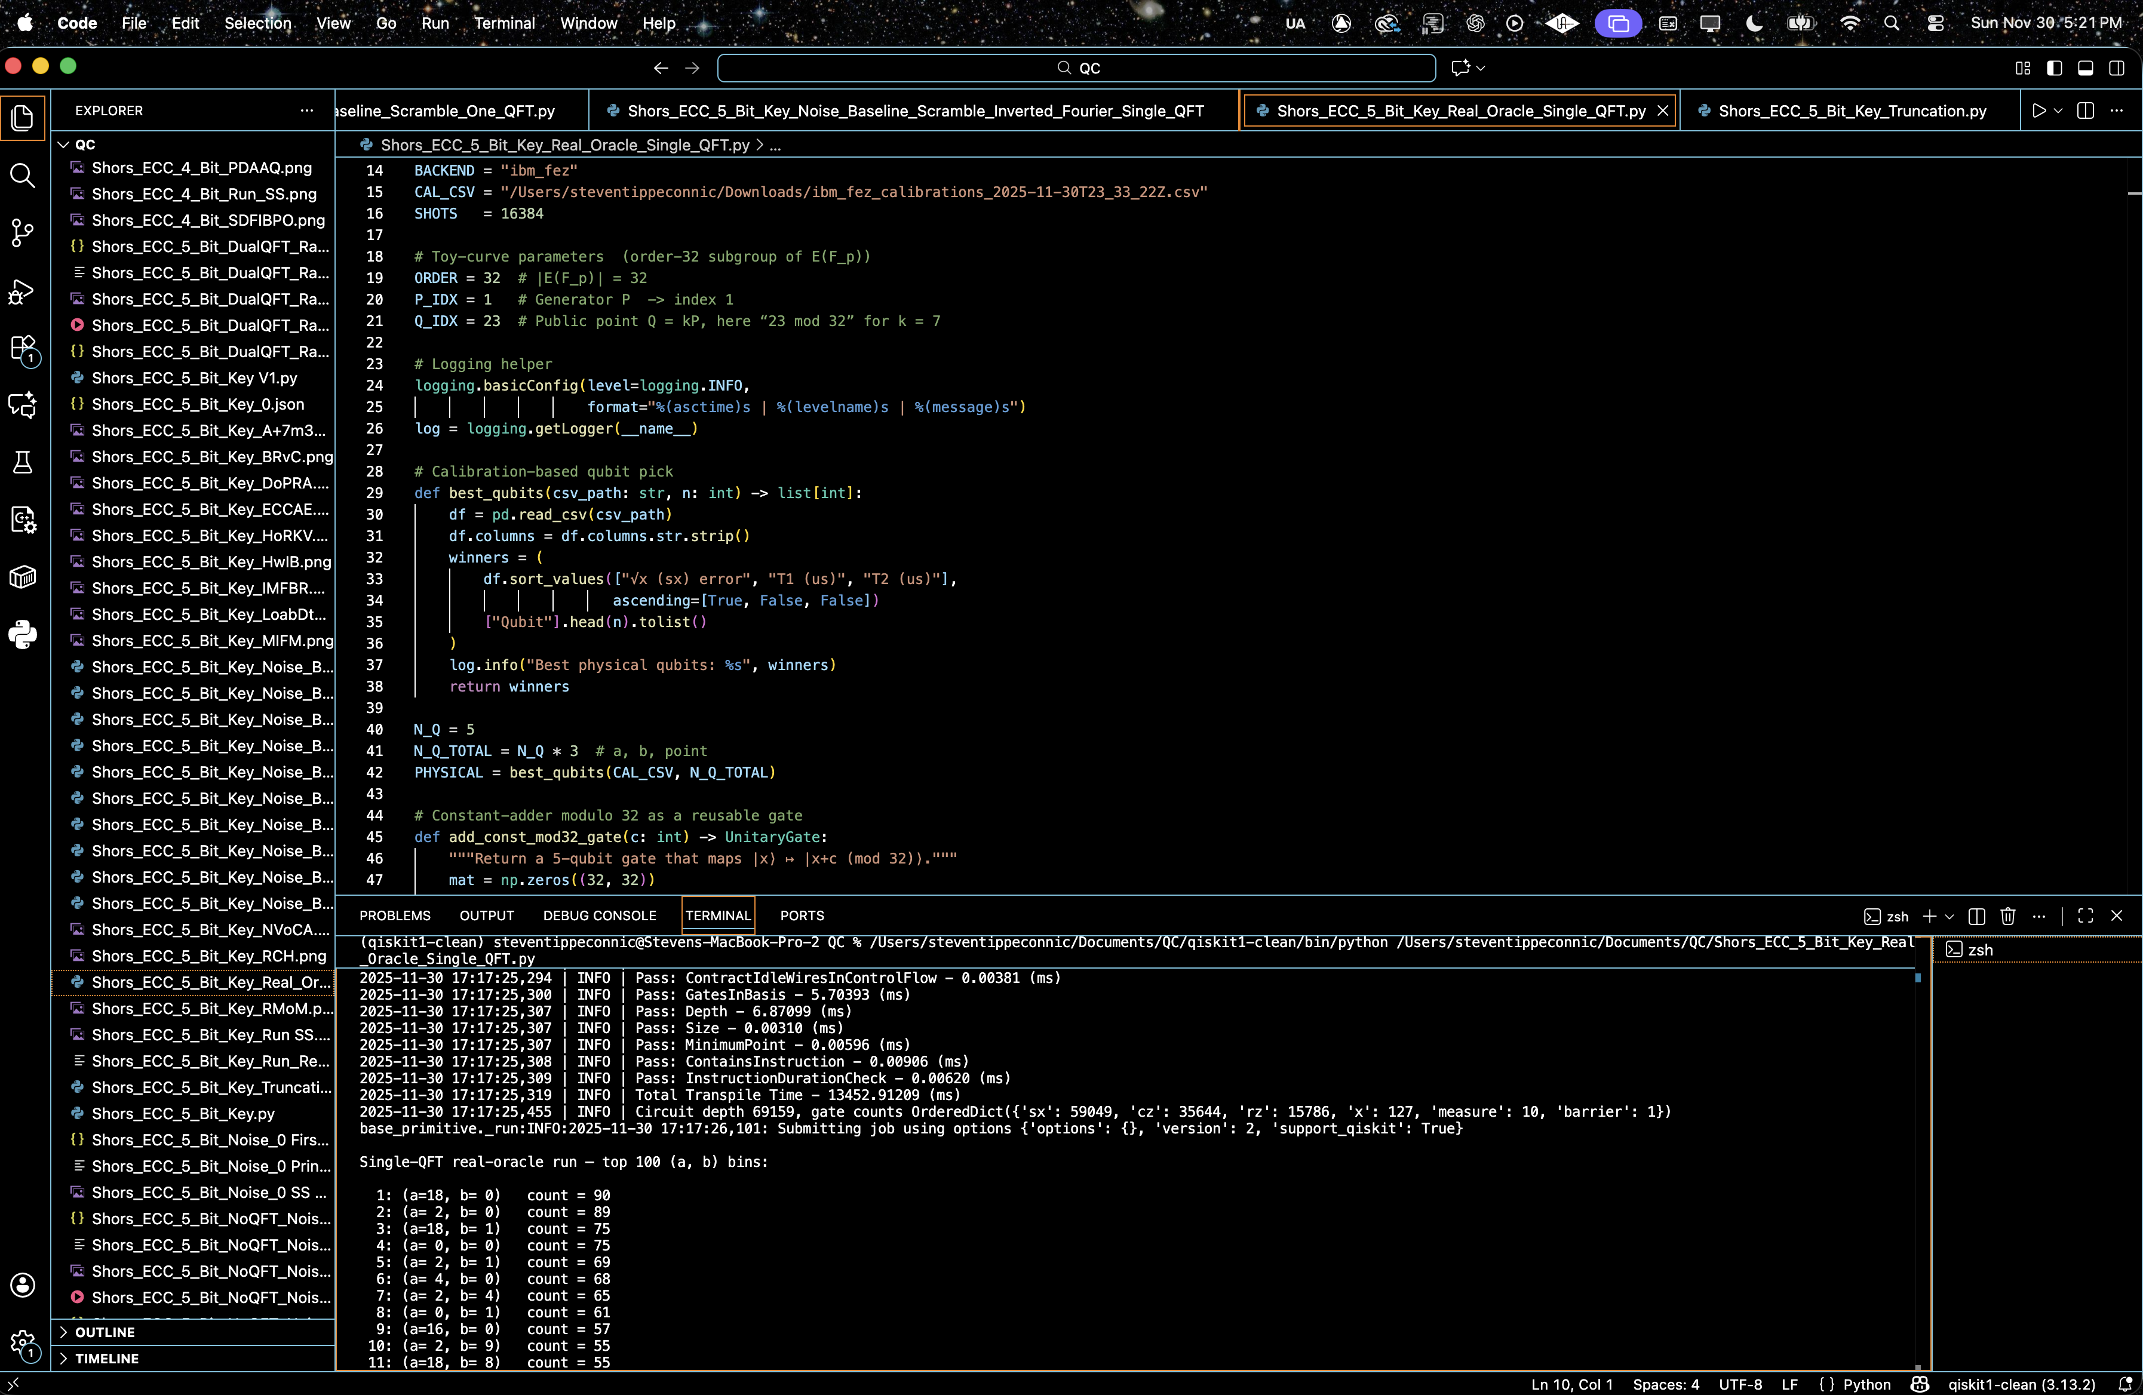2143x1395 pixels.
Task: Open Run and Debug view
Action: coord(23,291)
